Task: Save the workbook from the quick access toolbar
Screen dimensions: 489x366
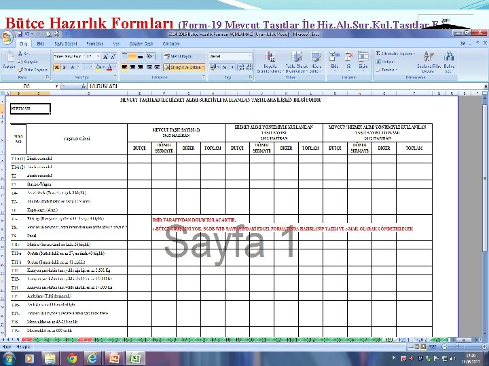Action: pyautogui.click(x=20, y=34)
